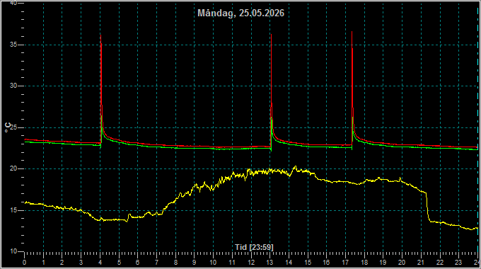Click the hour 16 label on x-axis
The height and width of the screenshot is (269, 481).
point(326,263)
